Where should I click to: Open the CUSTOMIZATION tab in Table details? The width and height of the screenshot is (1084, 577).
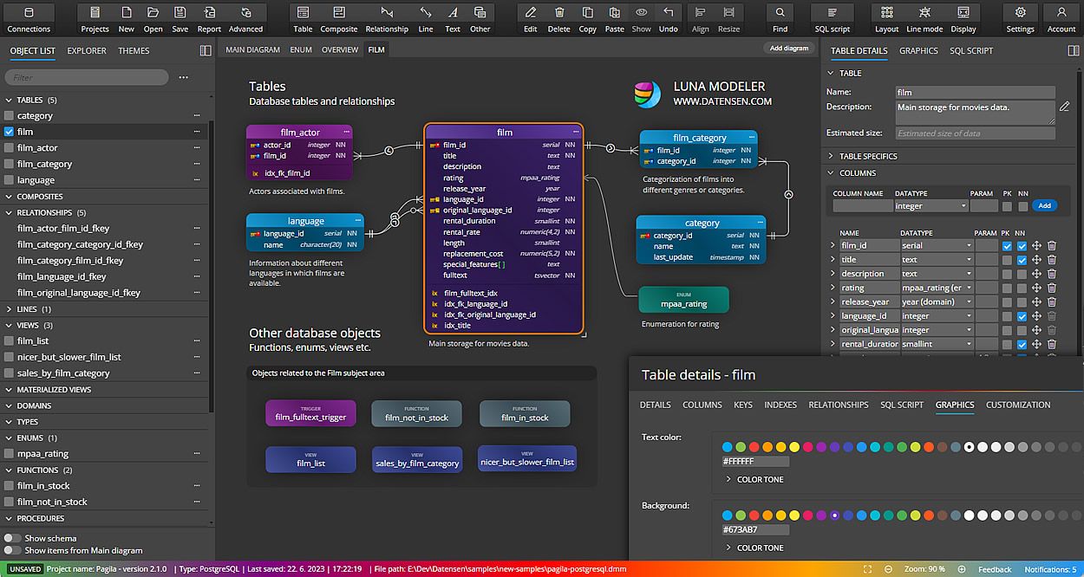[x=1018, y=405]
